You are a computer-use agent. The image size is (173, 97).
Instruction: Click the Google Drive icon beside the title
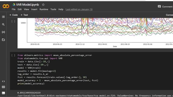point(14,5)
